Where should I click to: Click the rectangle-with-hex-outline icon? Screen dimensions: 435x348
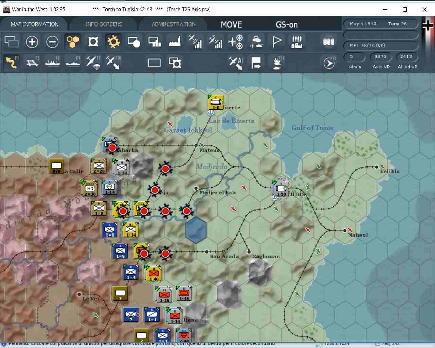pyautogui.click(x=175, y=63)
